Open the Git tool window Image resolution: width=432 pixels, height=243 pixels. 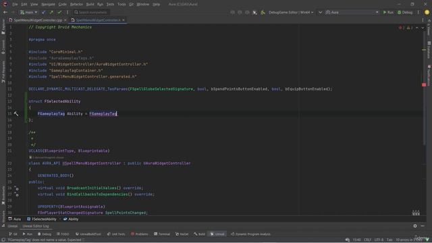(13, 234)
